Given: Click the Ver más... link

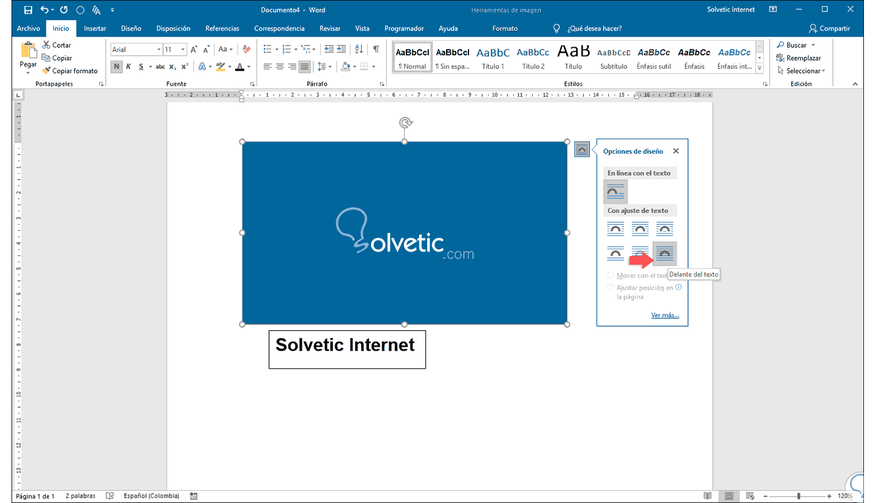Looking at the screenshot, I should pyautogui.click(x=665, y=315).
